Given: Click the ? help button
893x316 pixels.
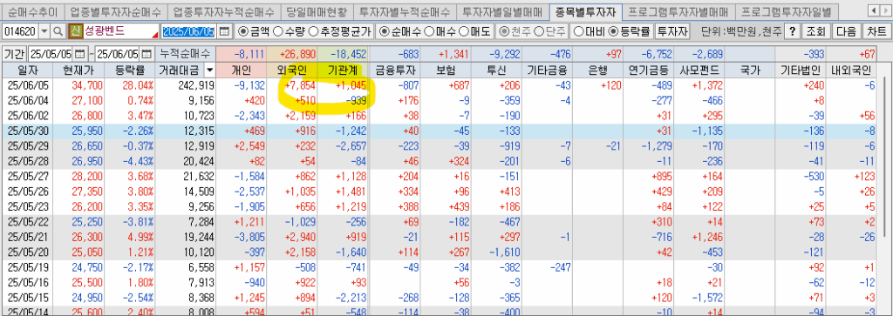Looking at the screenshot, I should coord(792,31).
